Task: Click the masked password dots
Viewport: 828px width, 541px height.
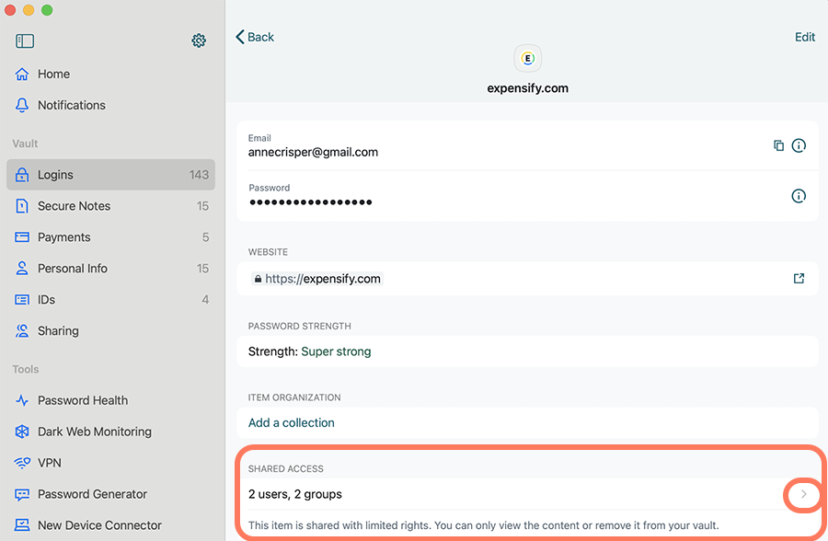Action: [311, 201]
